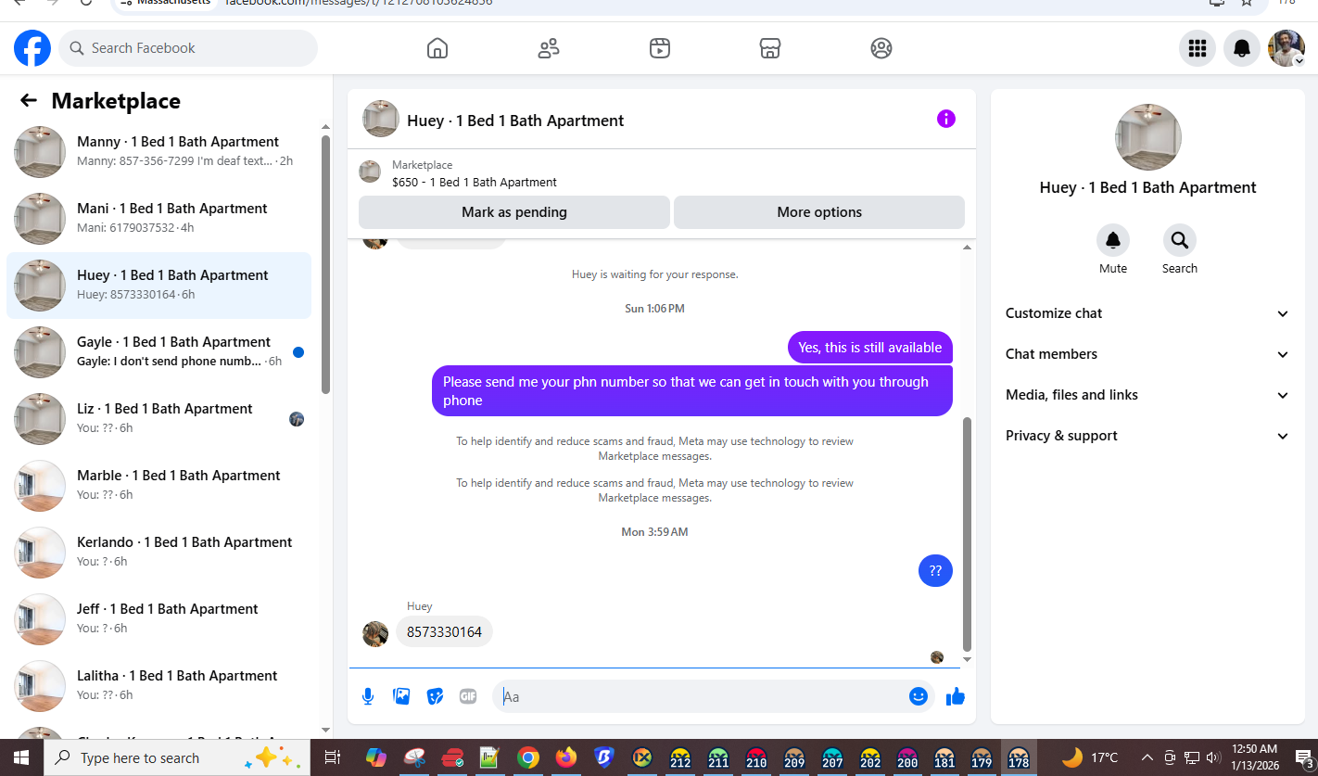This screenshot has width=1318, height=776.
Task: Open the $650 - 1 Bed 1 Bath Apartment listing
Action: [x=475, y=183]
